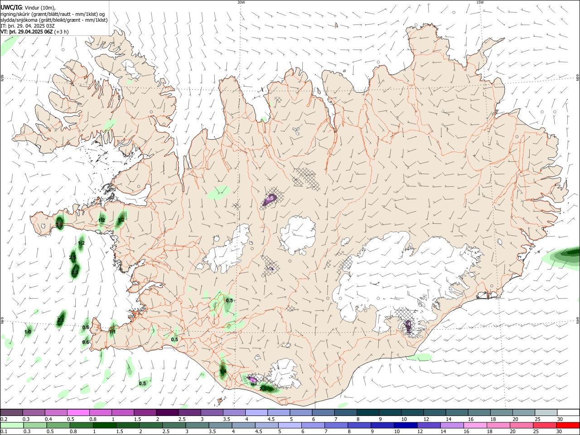580x435 pixels.
Task: Click the violet 12–14 rain swatch
Action: [x=429, y=425]
